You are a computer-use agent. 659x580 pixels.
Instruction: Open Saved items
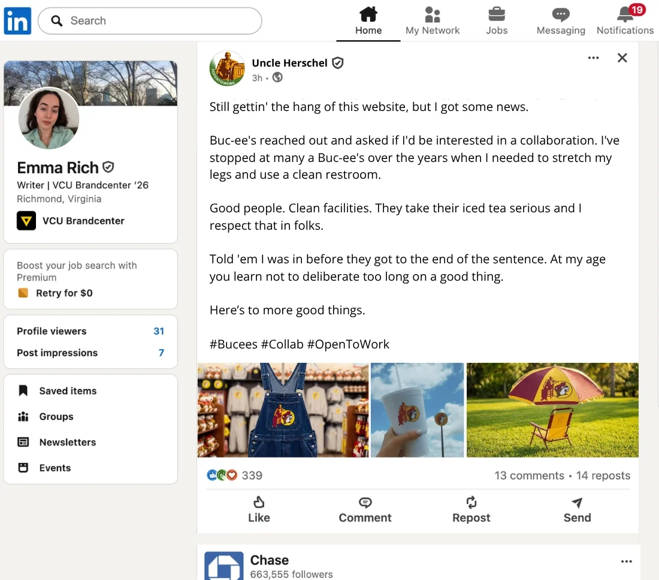68,390
